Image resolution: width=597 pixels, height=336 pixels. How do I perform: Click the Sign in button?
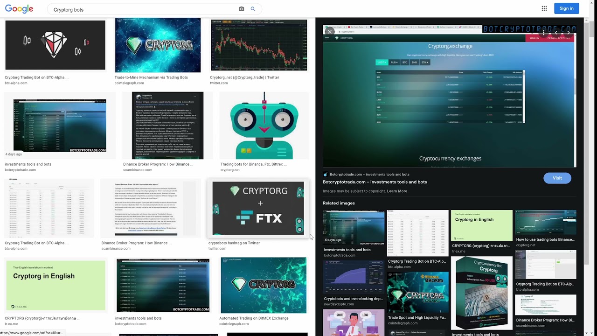(566, 8)
